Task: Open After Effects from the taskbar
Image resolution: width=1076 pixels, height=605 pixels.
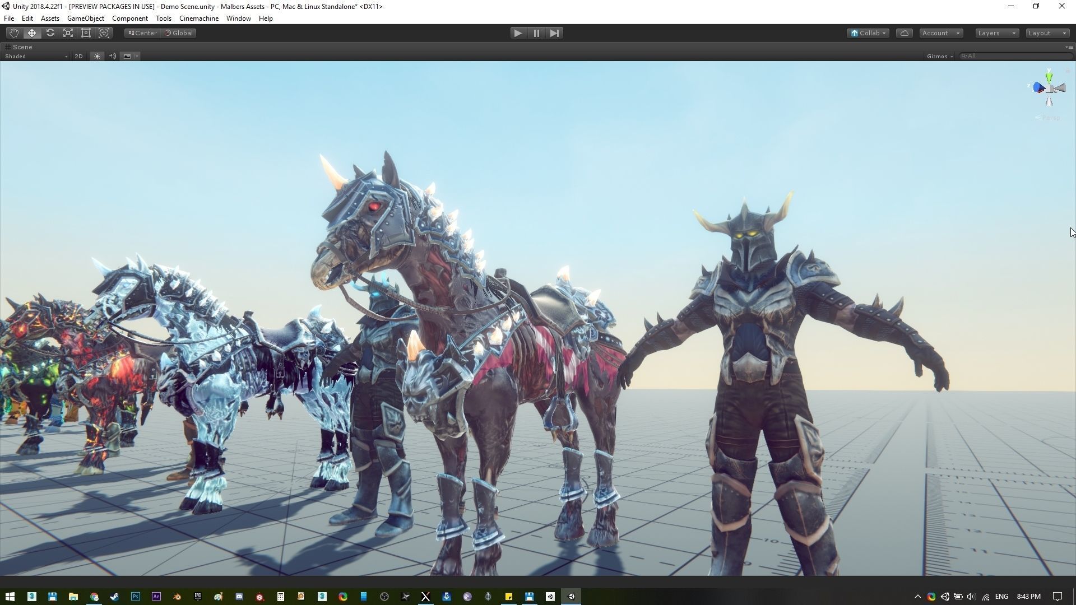Action: coord(156,597)
